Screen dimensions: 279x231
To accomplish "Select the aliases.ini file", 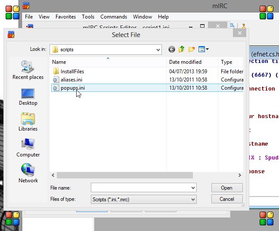I will pos(72,80).
